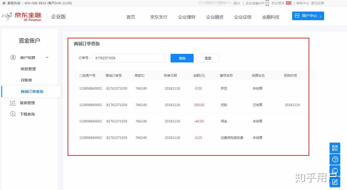Click the feedback edit floating icon
Screen dimensions: 347x190
tap(335, 182)
